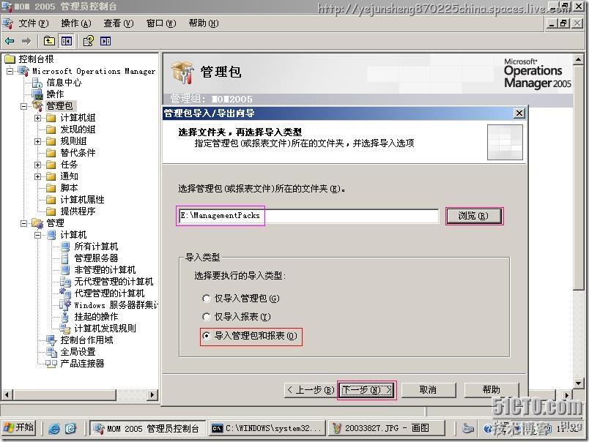Click the 非管理的计算机 icon
This screenshot has height=442, width=589.
click(x=65, y=270)
